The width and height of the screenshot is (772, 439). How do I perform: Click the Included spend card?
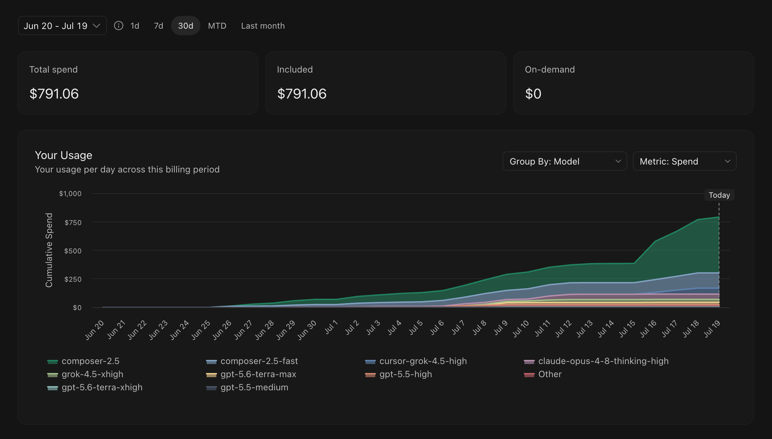pyautogui.click(x=386, y=83)
